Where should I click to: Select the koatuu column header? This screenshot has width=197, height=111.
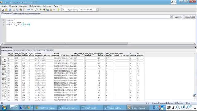(x=44, y=55)
